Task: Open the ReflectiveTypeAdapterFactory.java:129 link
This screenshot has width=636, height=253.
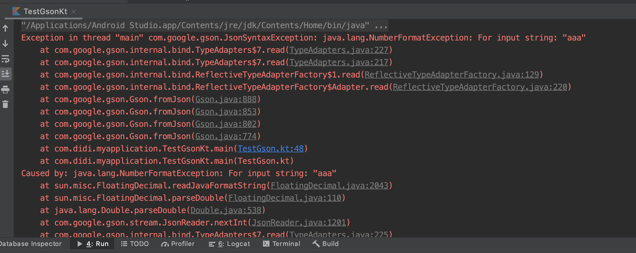Action: [452, 75]
